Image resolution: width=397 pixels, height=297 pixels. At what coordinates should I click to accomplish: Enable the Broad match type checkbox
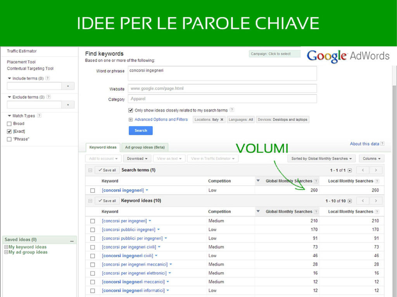9,124
